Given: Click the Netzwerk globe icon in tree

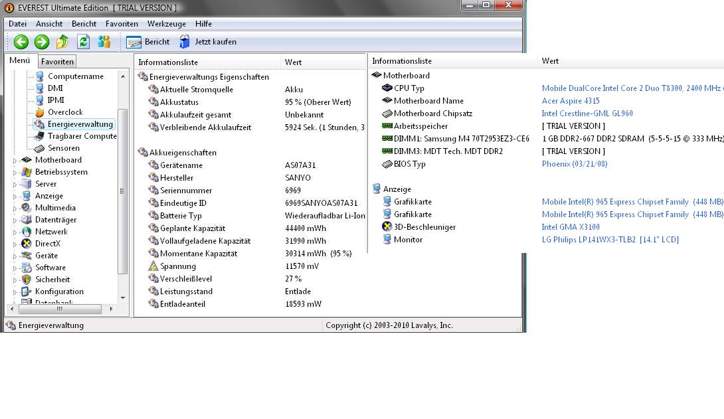Looking at the screenshot, I should coord(27,232).
